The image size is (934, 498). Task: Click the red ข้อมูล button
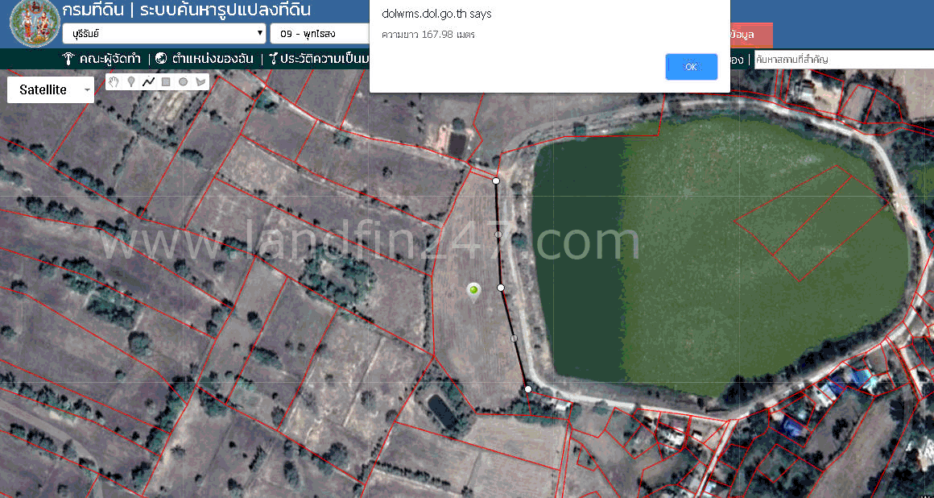click(x=750, y=35)
